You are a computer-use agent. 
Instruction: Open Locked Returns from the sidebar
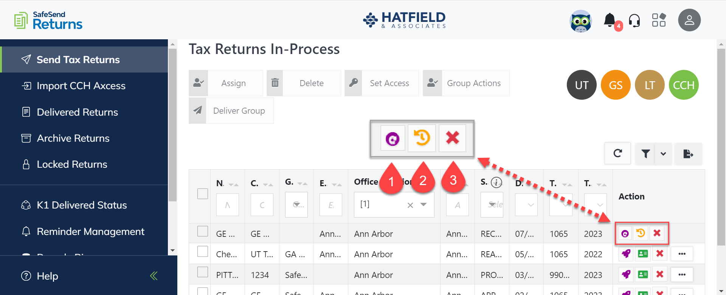[72, 164]
